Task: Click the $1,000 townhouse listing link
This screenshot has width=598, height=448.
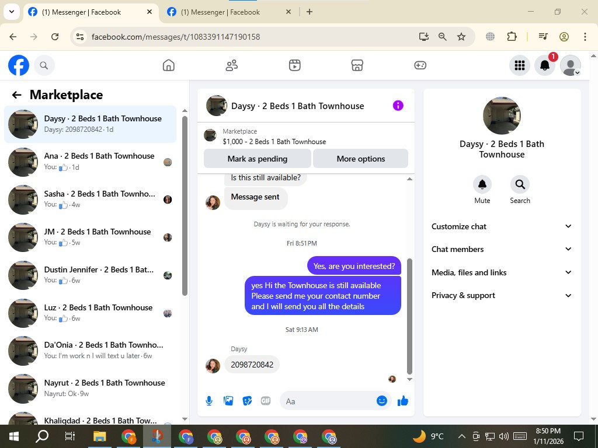Action: [274, 142]
